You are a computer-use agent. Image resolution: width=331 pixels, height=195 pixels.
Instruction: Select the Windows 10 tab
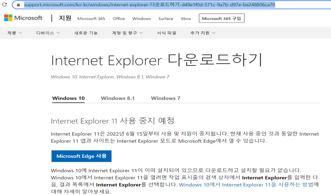pos(68,98)
